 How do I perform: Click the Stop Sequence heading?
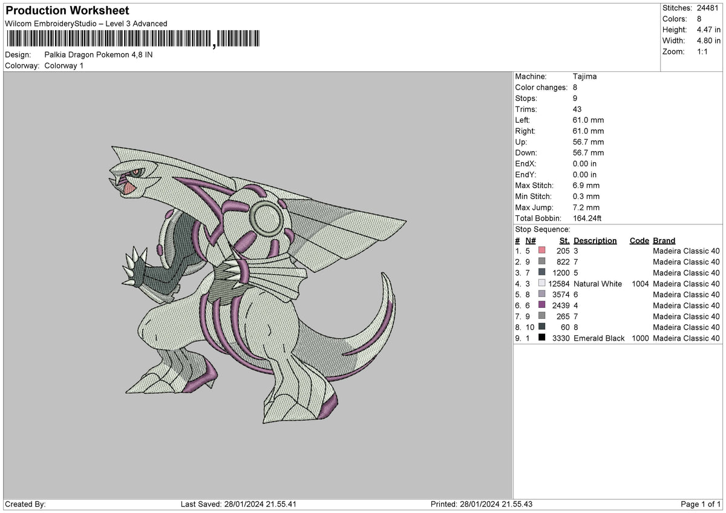[x=543, y=229]
